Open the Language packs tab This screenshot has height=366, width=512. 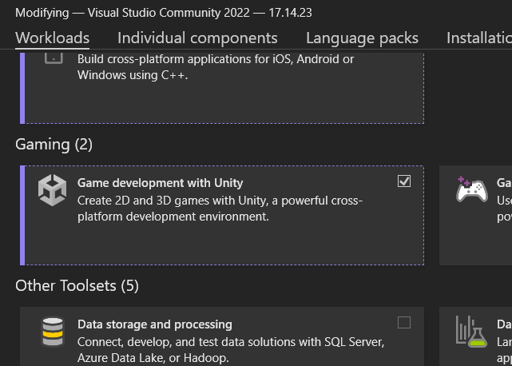(x=362, y=38)
